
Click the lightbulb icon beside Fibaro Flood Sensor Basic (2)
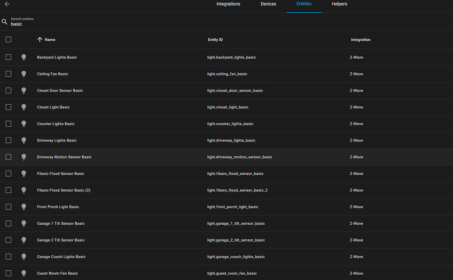click(x=24, y=190)
